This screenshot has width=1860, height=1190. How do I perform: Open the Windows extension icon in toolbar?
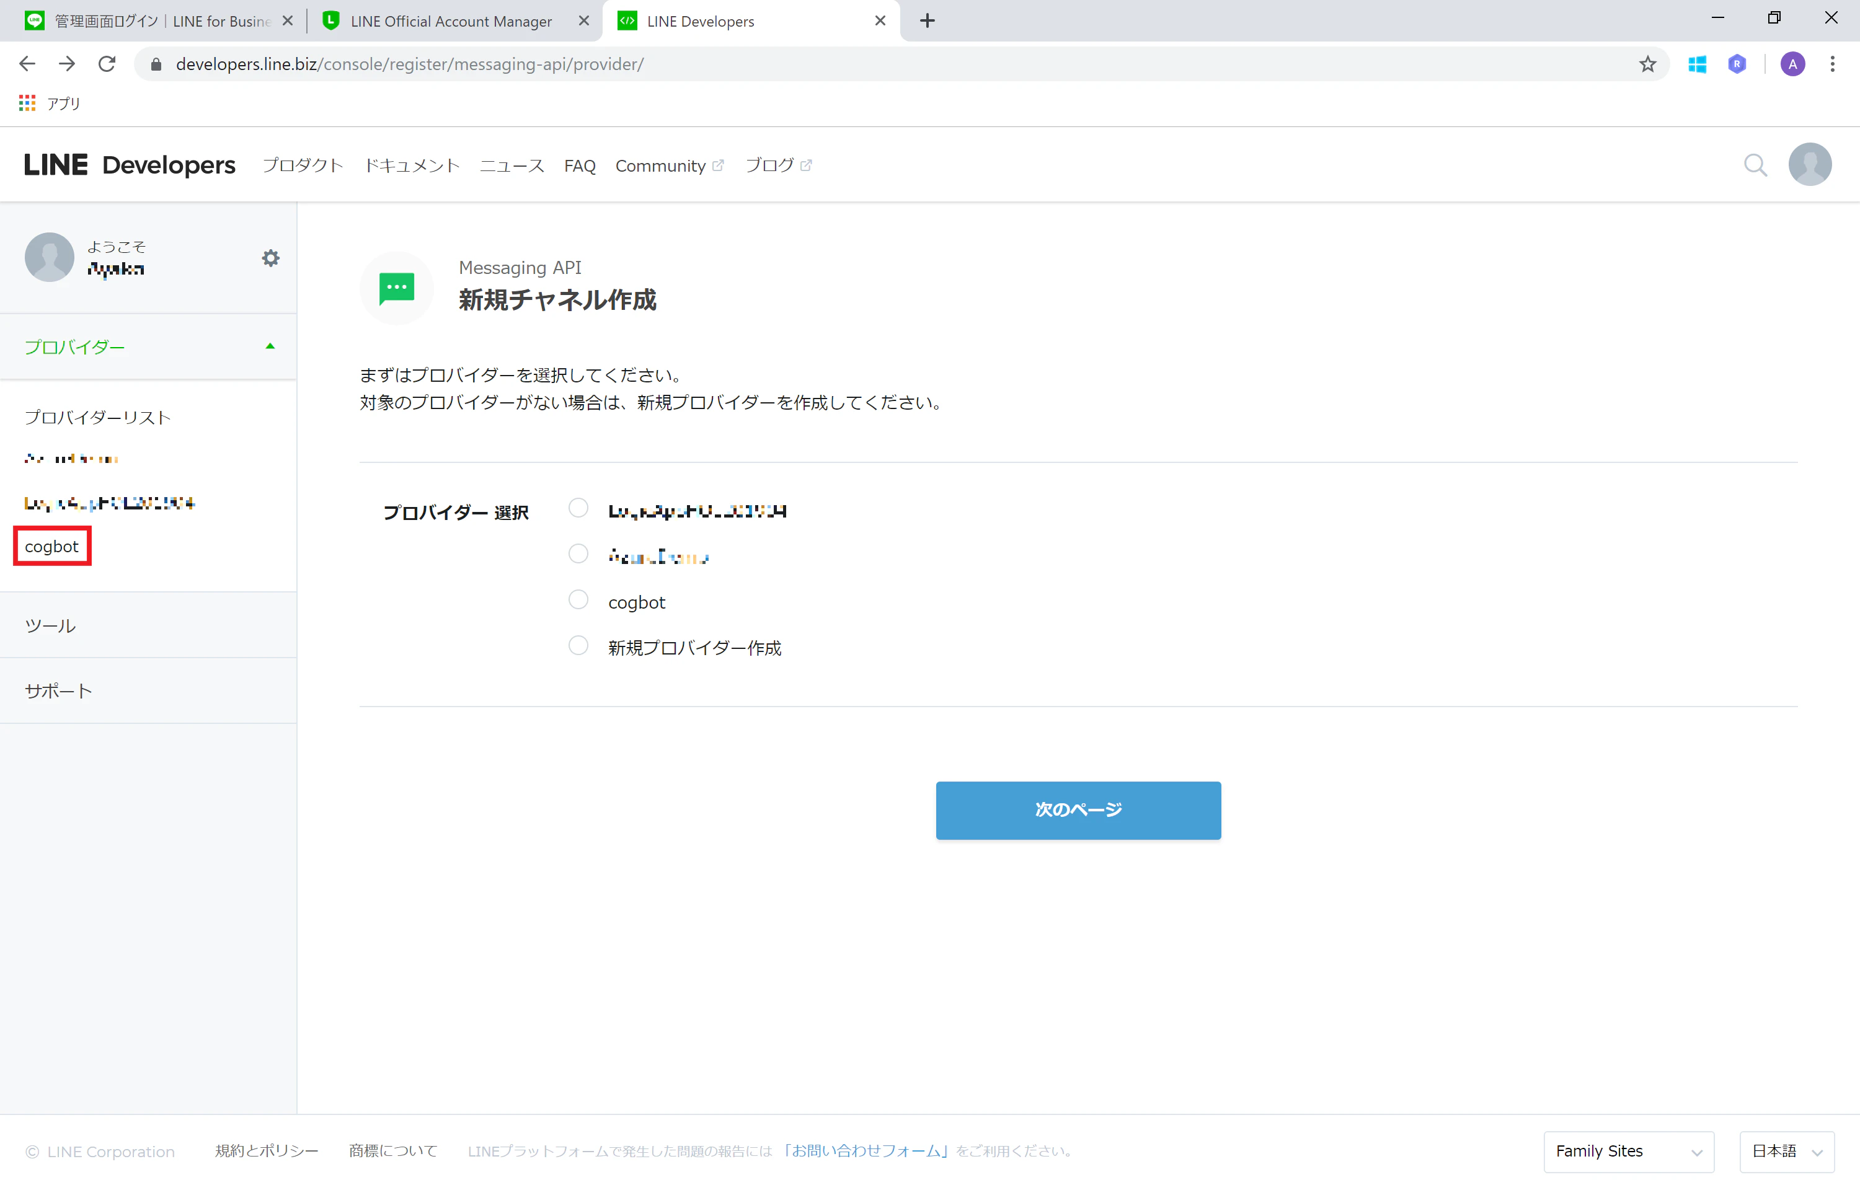pyautogui.click(x=1697, y=64)
